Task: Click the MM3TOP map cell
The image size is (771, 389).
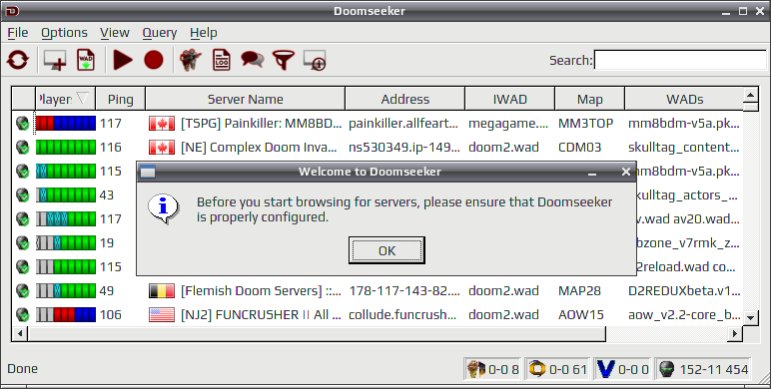Action: coord(585,124)
